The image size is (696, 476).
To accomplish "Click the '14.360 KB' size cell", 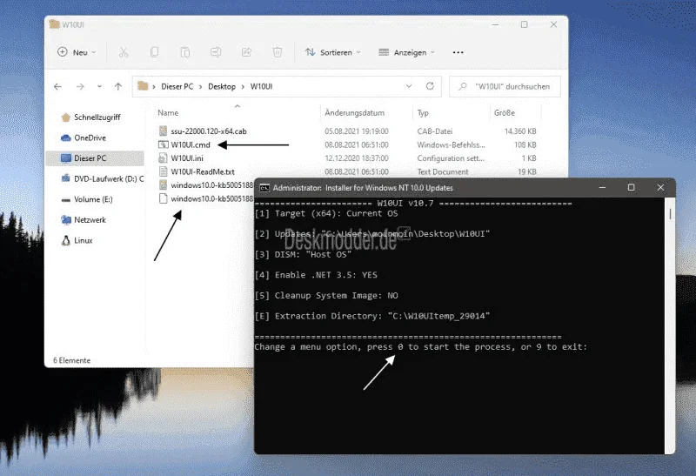I will (520, 131).
